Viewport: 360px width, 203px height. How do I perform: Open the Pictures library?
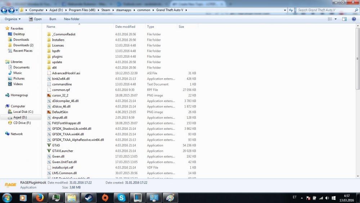(x=19, y=78)
